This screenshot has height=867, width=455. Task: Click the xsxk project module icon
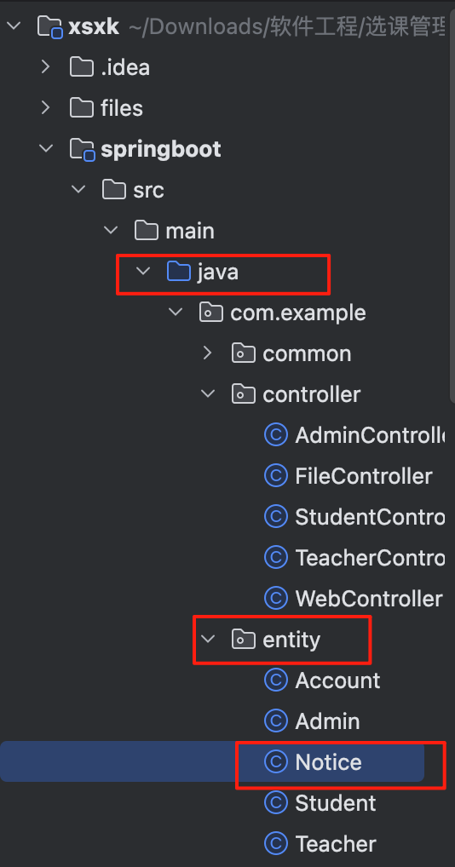click(49, 26)
